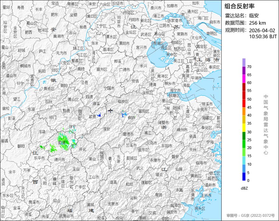Image resolution: width=279 pixels, height=221 pixels.
Task: Click the 乐平市 label
Action: pyautogui.click(x=39, y=158)
